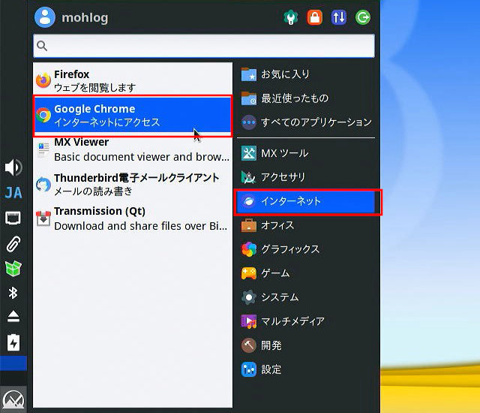The height and width of the screenshot is (413, 480).
Task: Open MX Viewer document viewer
Action: (133, 150)
